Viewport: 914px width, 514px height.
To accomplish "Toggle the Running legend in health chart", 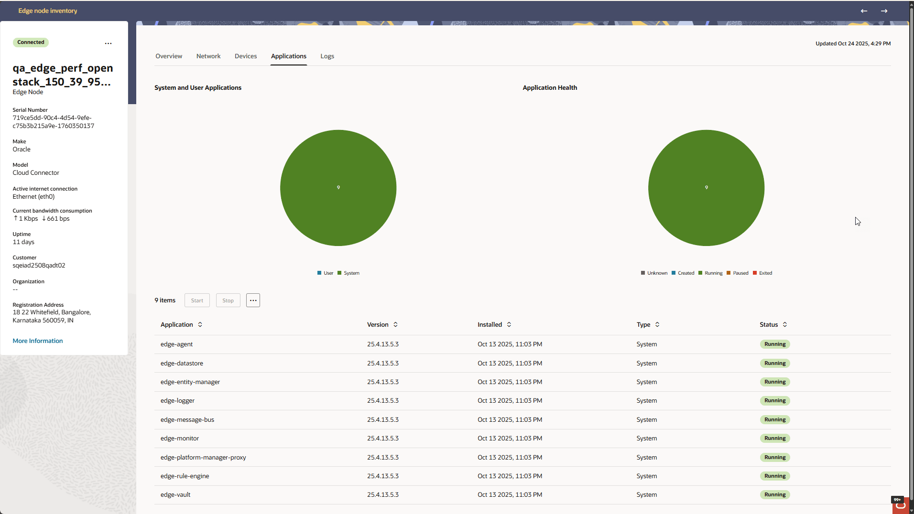I will [x=711, y=273].
